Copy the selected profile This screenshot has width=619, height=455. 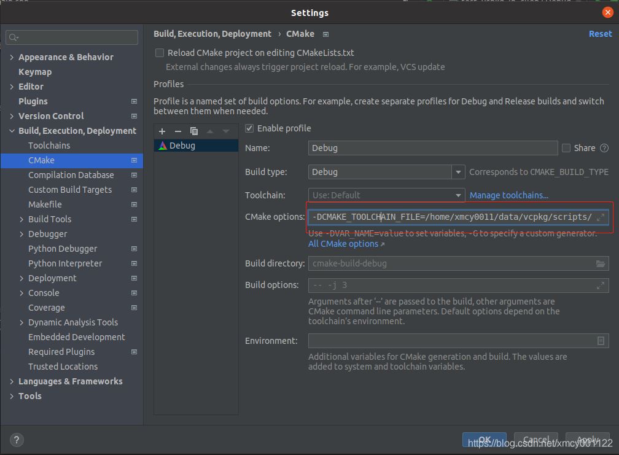pyautogui.click(x=194, y=131)
